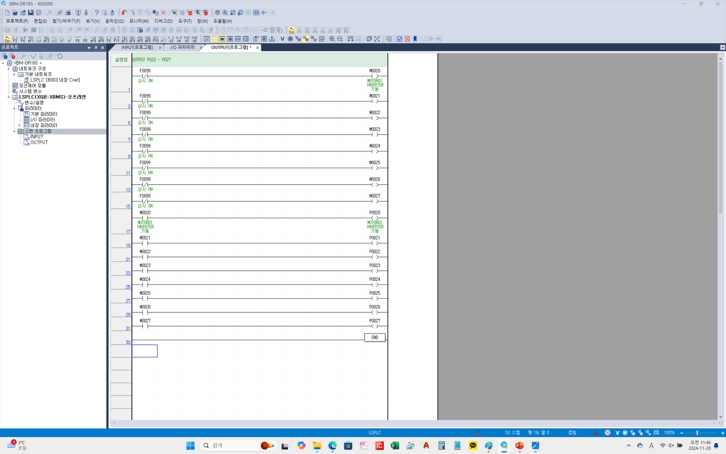Insert normally open contact F3
Screen dimensions: 726x454
pyautogui.click(x=15, y=39)
